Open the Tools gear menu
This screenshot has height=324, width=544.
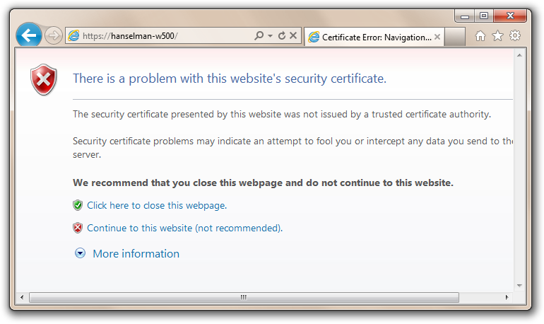[515, 36]
